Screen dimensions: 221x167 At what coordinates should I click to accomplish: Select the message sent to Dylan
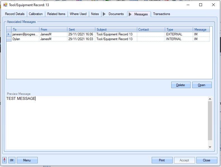(25, 39)
